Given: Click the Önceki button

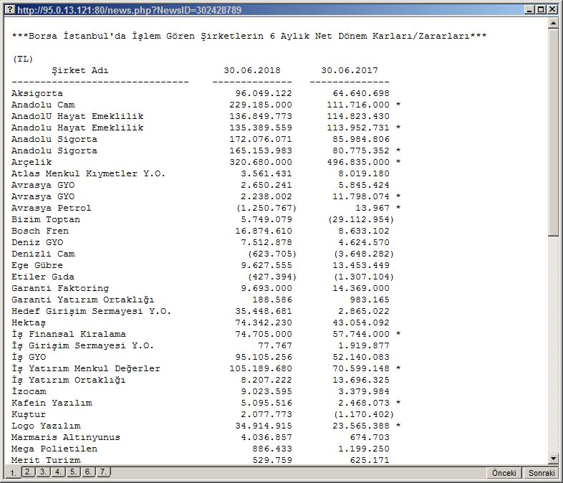Looking at the screenshot, I should point(504,473).
